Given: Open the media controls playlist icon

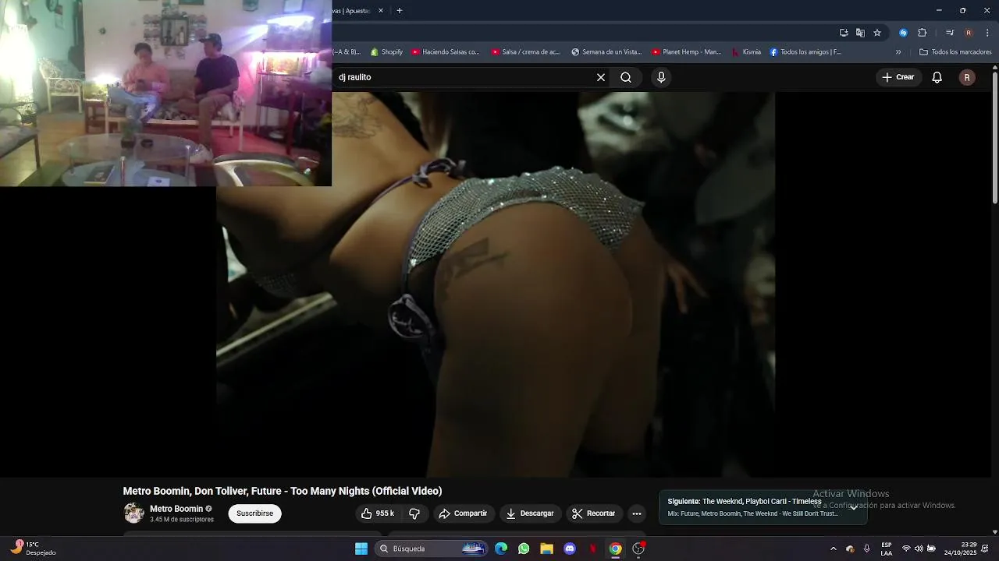Looking at the screenshot, I should coord(950,33).
